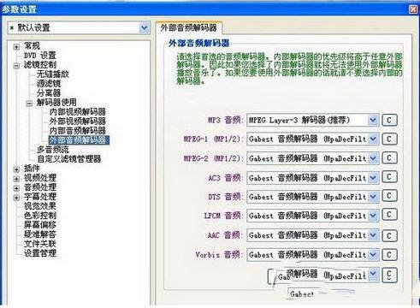Click the C button for DTS 音频

pos(389,196)
